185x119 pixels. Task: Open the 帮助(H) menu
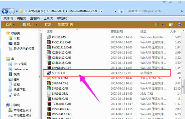tap(62, 18)
